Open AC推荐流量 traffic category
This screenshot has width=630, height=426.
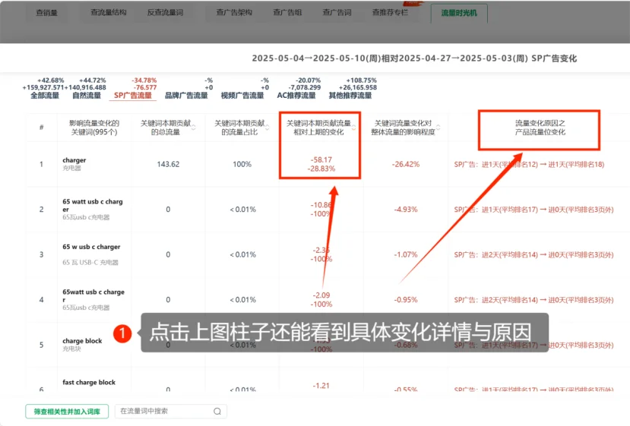pyautogui.click(x=296, y=95)
